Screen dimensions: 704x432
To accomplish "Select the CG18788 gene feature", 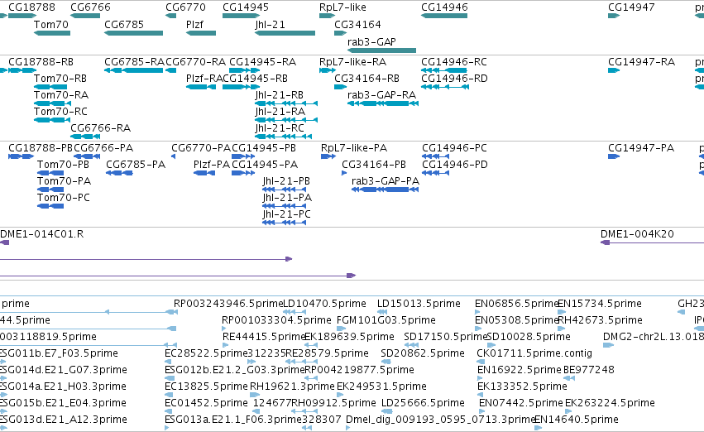I will (x=22, y=16).
